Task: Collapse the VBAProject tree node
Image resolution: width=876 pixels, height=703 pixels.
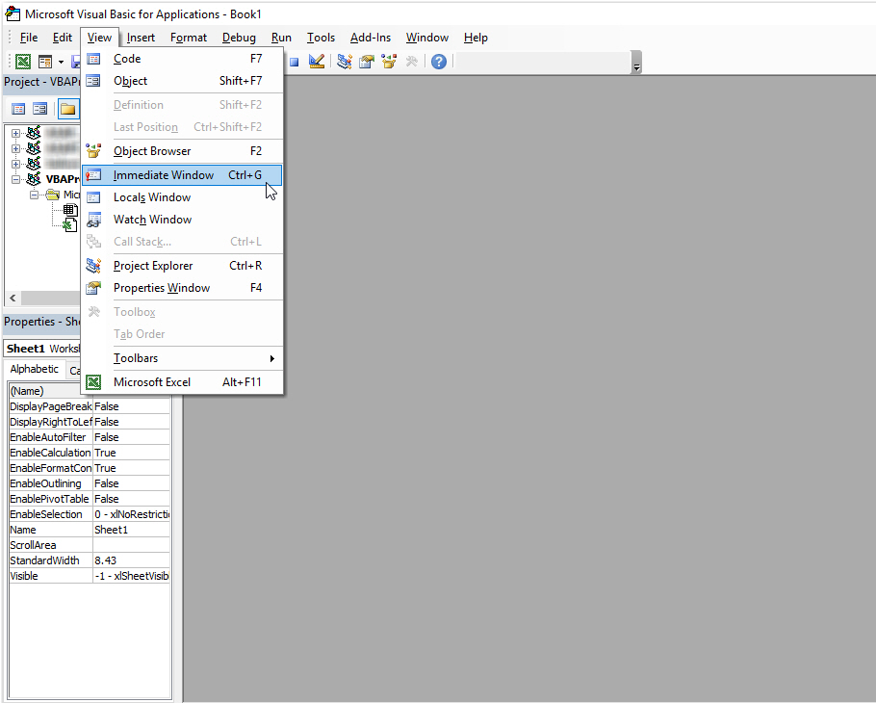Action: click(15, 179)
